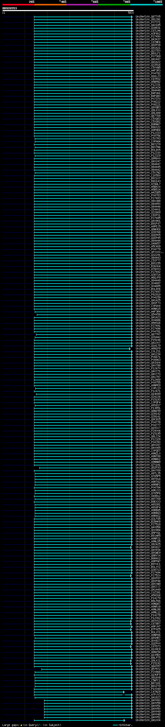
Task: Click hit label UniRef100_Q93XK4
Action: [x=148, y=363]
